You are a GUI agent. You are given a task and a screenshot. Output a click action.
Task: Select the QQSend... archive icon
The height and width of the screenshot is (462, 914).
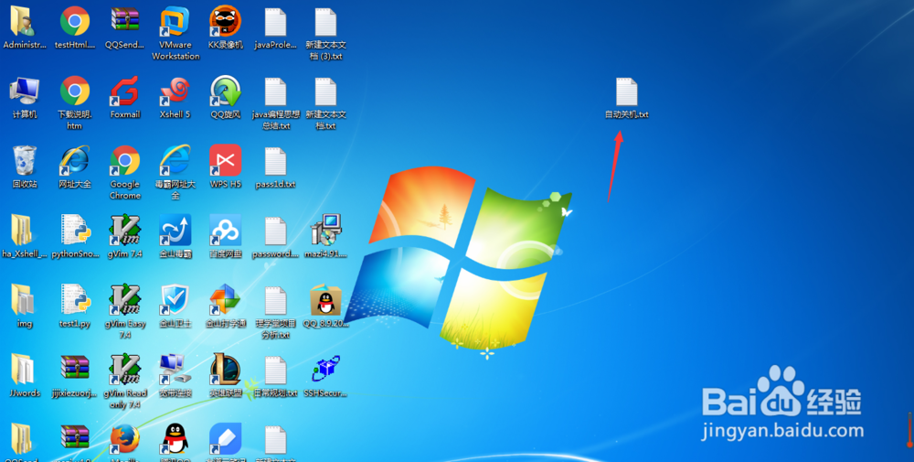point(124,28)
